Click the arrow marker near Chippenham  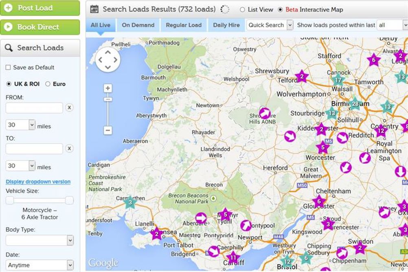(342, 253)
